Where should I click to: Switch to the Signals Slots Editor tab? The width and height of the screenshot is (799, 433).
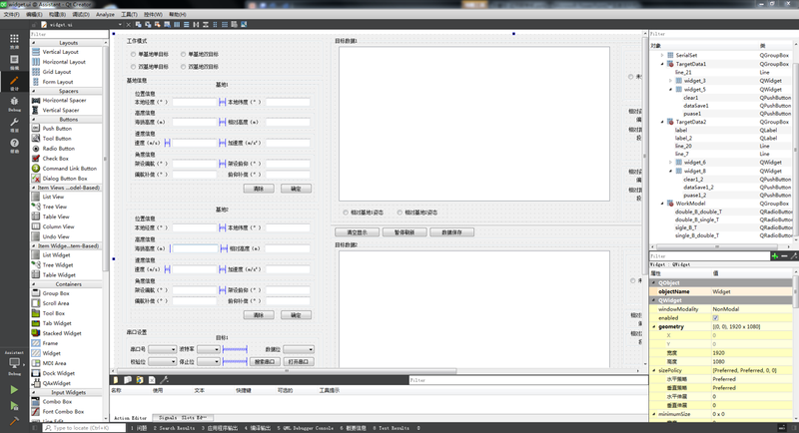[x=183, y=418]
